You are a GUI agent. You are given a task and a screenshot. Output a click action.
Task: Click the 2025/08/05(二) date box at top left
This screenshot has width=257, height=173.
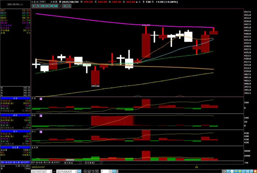pos(15,5)
